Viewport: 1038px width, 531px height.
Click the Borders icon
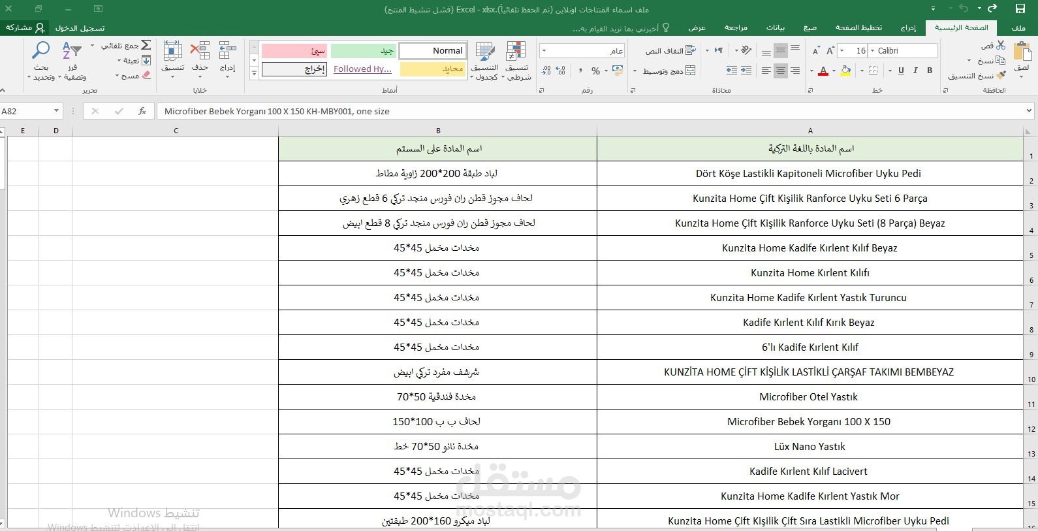[873, 71]
